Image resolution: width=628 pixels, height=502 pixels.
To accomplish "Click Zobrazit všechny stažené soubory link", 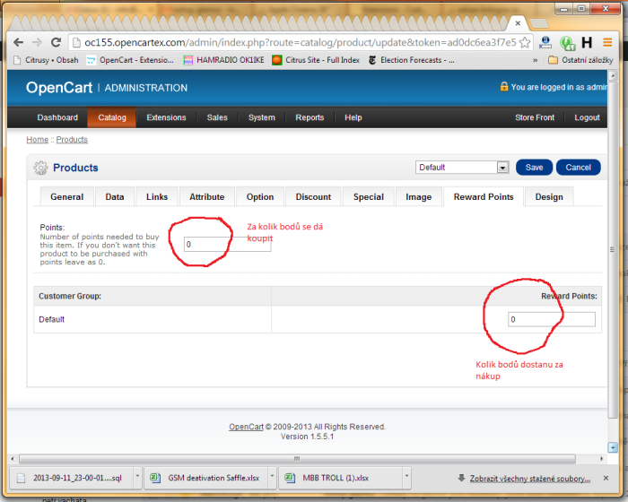I will [530, 479].
